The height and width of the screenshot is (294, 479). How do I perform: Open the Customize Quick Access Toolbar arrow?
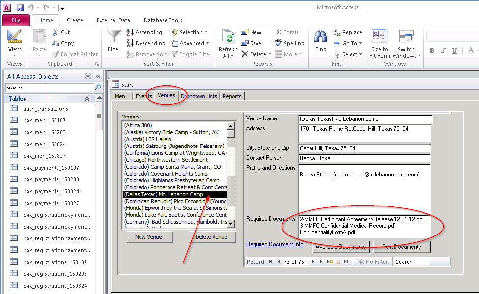click(x=62, y=8)
